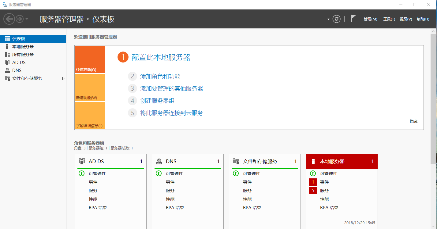The height and width of the screenshot is (229, 437).
Task: Open 服务 in the AD DS tile
Action: click(93, 191)
